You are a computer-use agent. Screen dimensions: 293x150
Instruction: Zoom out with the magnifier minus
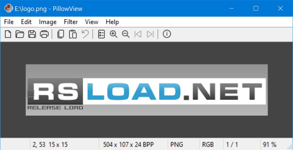pos(126,34)
